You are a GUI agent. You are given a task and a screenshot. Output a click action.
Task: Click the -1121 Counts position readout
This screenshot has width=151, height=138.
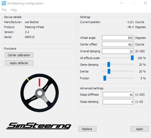(135, 22)
